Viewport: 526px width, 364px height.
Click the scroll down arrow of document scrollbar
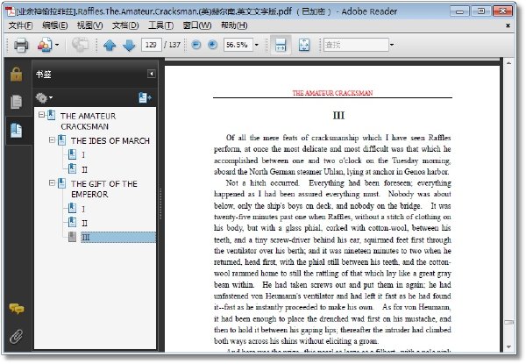pyautogui.click(x=508, y=346)
